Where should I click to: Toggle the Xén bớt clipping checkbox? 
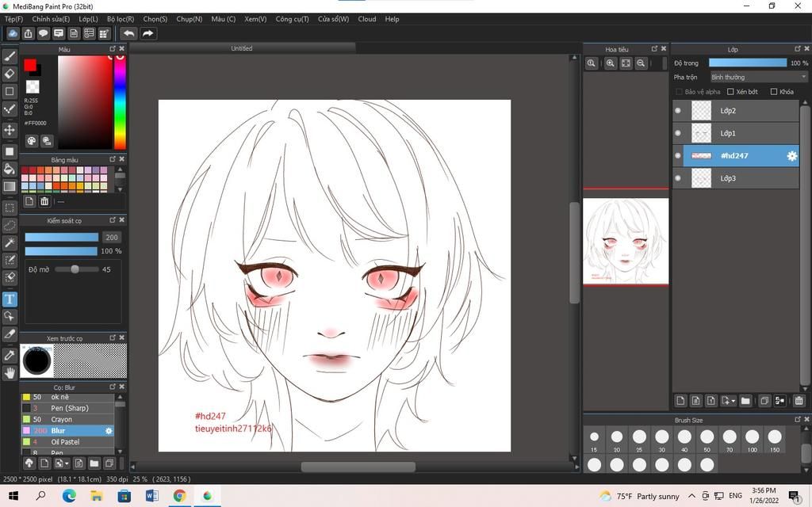(730, 92)
